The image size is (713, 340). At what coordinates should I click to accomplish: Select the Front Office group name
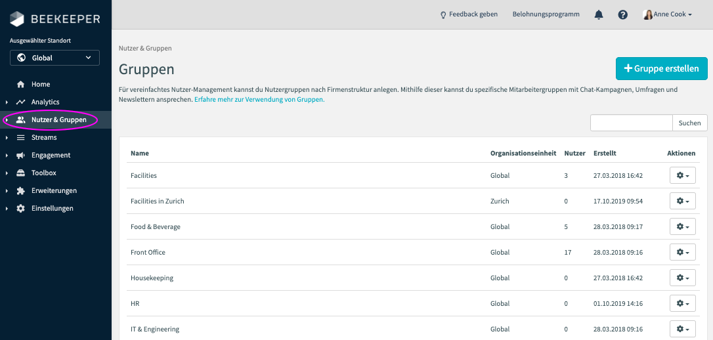pyautogui.click(x=148, y=252)
